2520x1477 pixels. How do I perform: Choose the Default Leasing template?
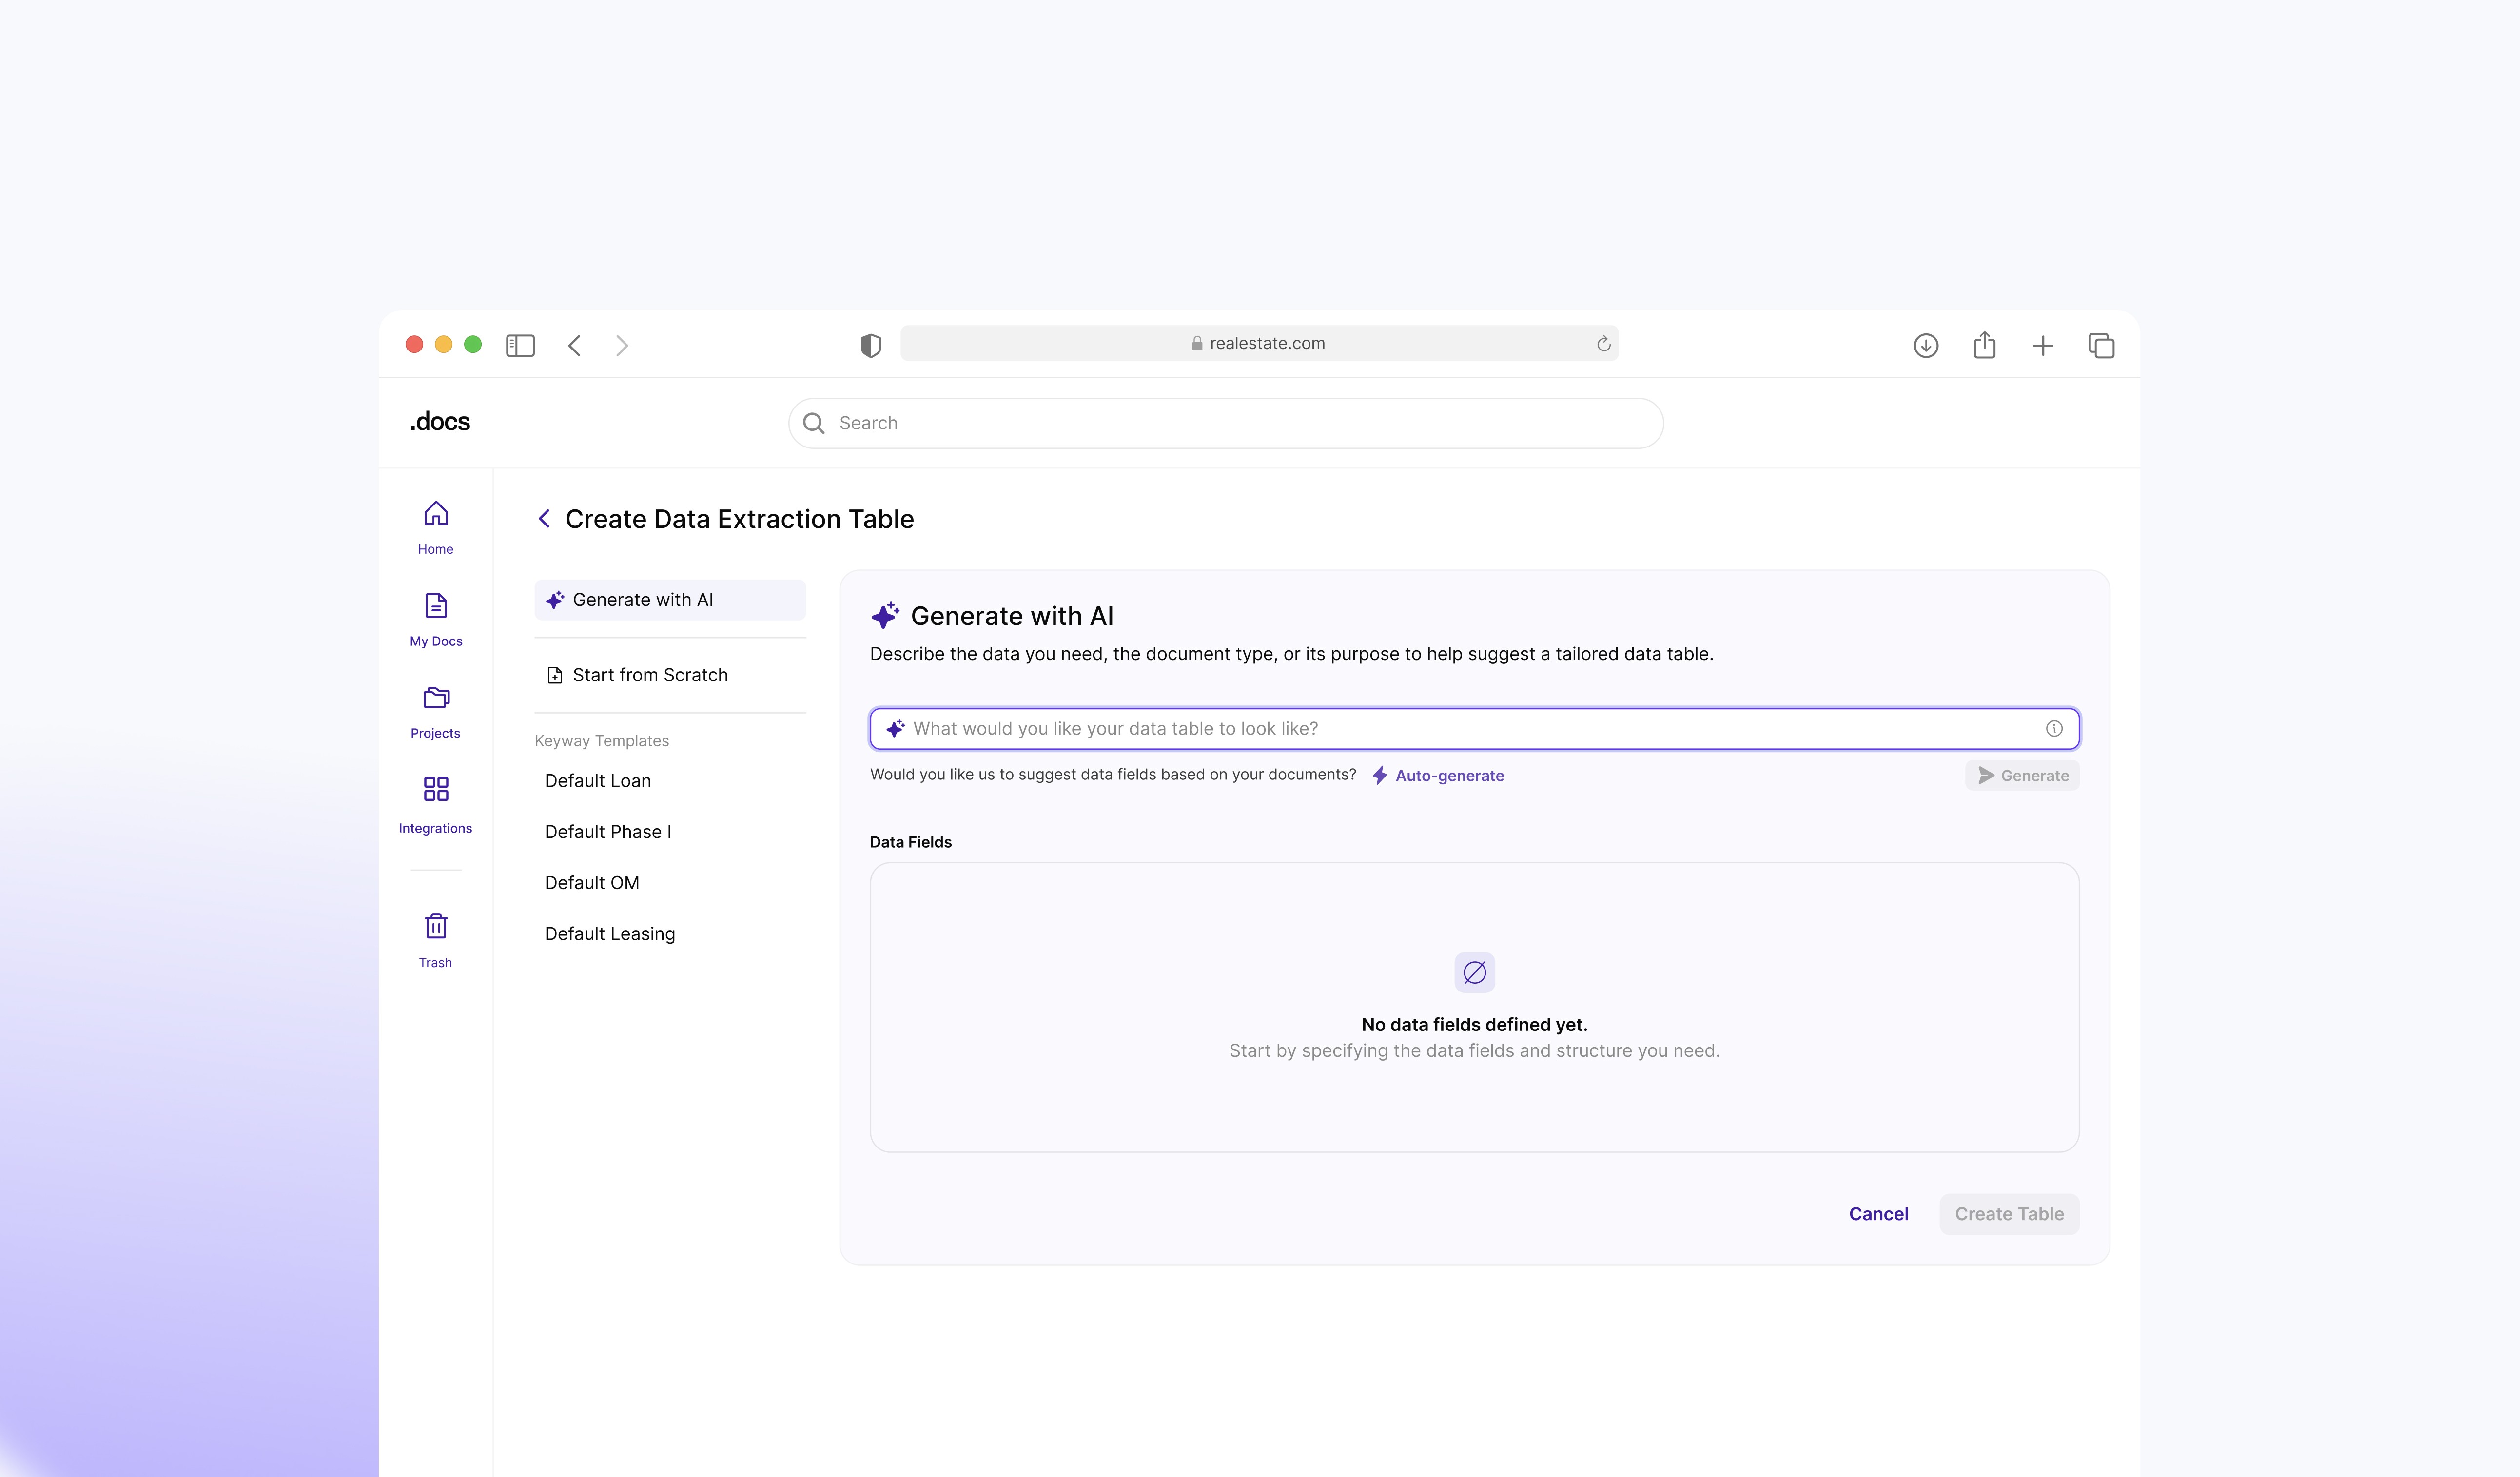(x=609, y=934)
